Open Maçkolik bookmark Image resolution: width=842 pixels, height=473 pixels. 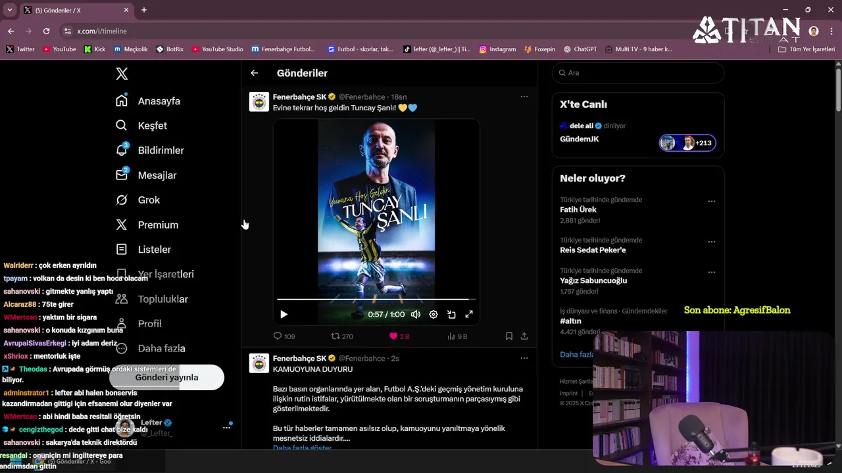click(x=130, y=49)
